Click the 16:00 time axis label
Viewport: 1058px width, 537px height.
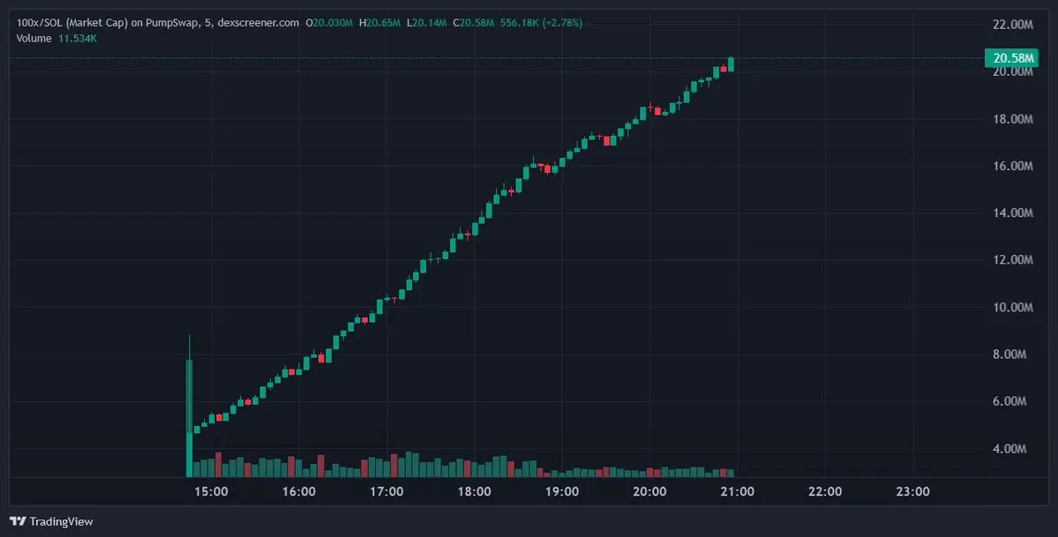click(299, 492)
